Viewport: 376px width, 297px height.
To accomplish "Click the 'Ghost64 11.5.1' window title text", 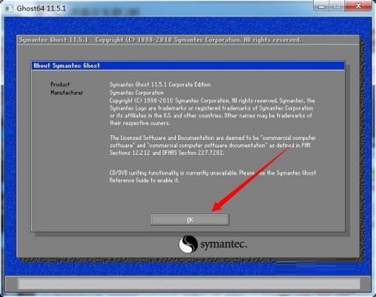I will click(41, 8).
